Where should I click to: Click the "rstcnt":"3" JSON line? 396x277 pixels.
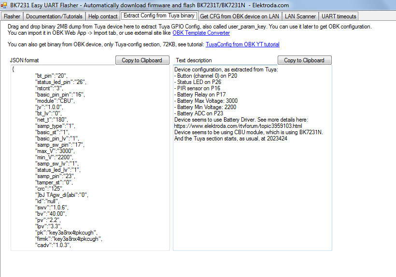point(49,88)
